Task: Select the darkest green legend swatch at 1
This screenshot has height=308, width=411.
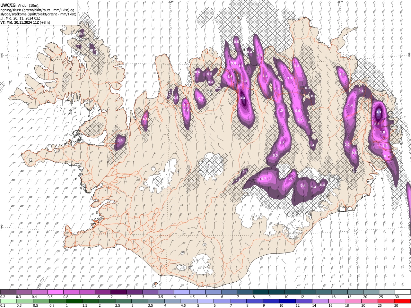Action: [74, 301]
